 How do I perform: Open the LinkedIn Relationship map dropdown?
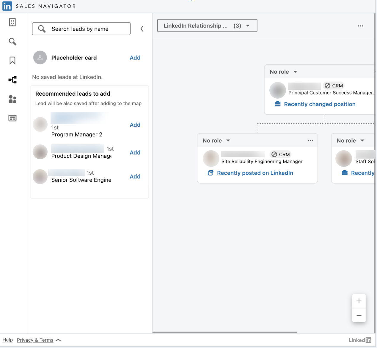tap(207, 26)
